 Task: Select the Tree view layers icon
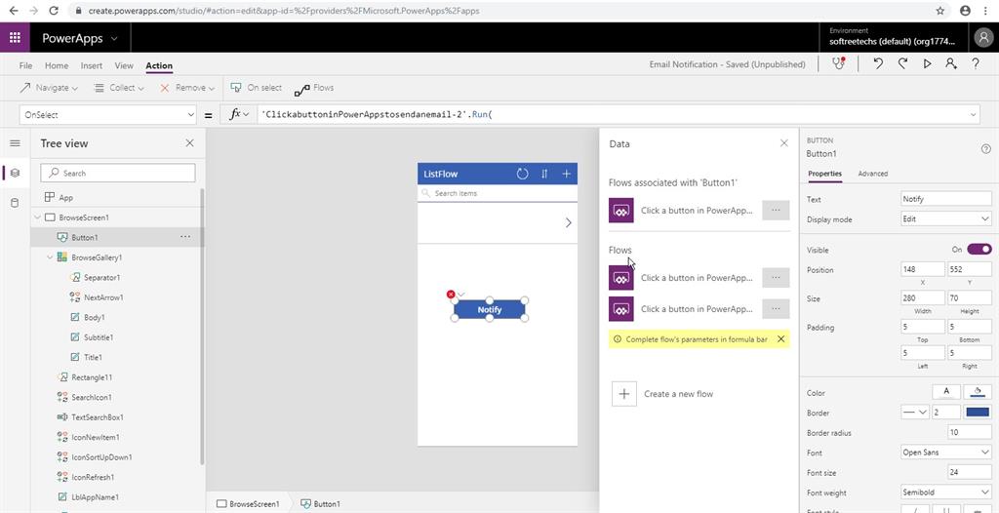click(x=15, y=173)
